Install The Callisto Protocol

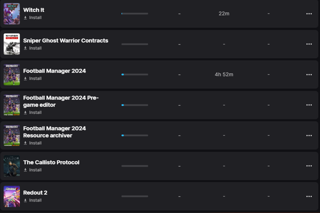[32, 170]
